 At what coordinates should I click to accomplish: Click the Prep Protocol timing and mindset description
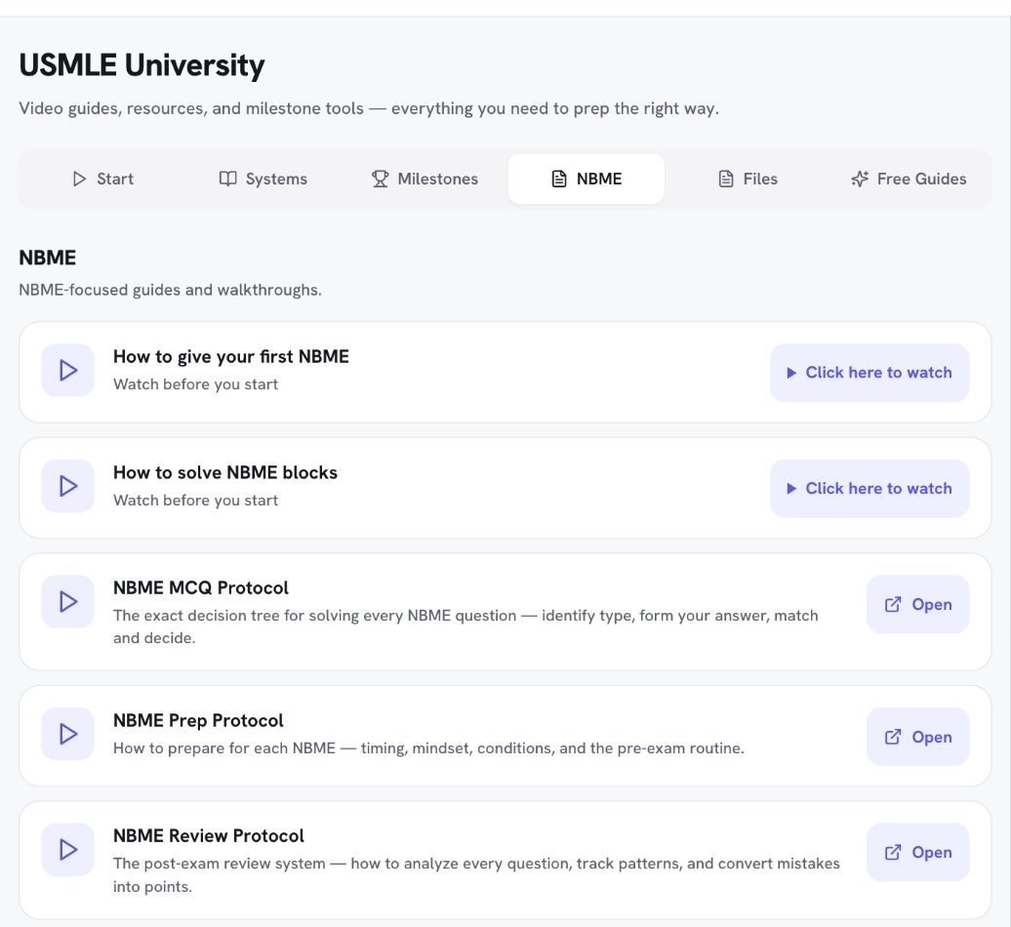(428, 747)
